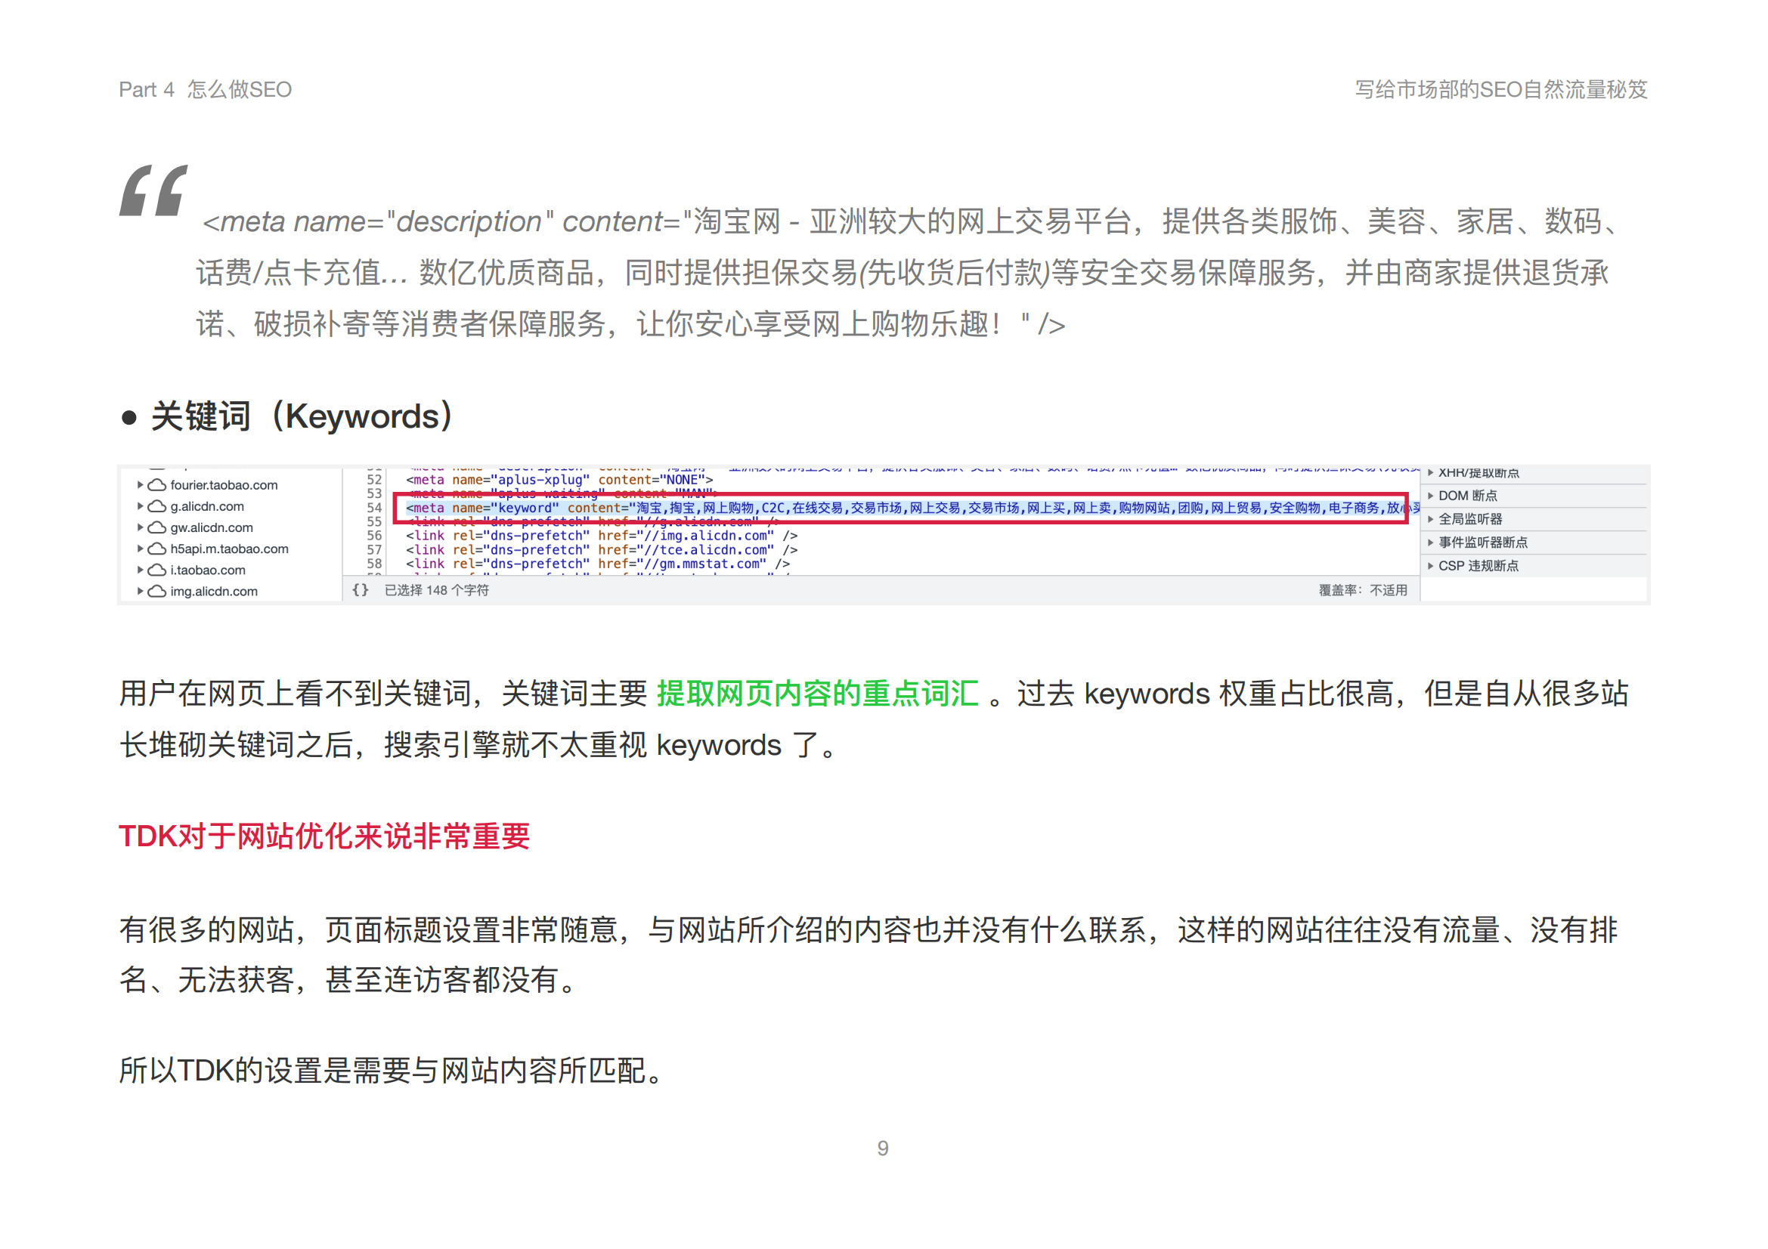The width and height of the screenshot is (1768, 1249).
Task: Expand the fourier.taobao.com tree node arrow
Action: pyautogui.click(x=140, y=485)
